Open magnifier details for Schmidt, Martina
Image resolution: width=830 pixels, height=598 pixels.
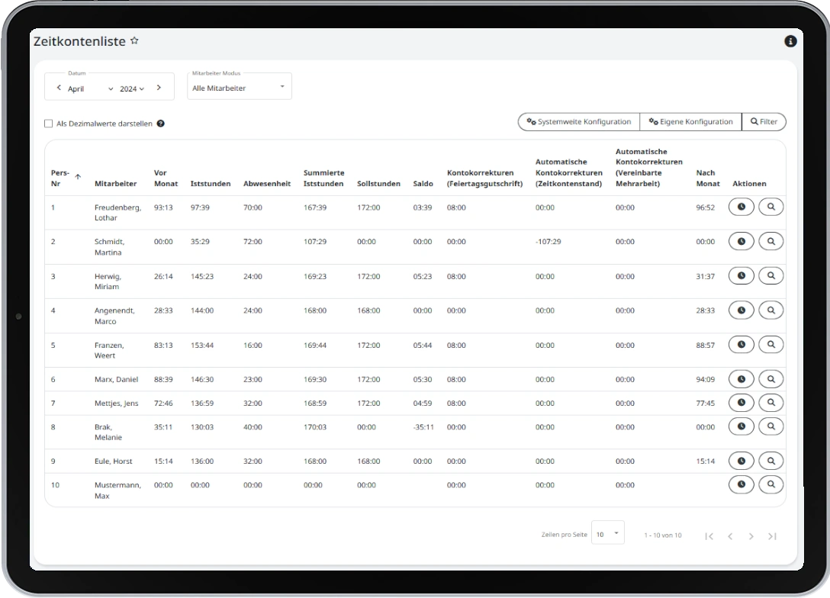770,241
